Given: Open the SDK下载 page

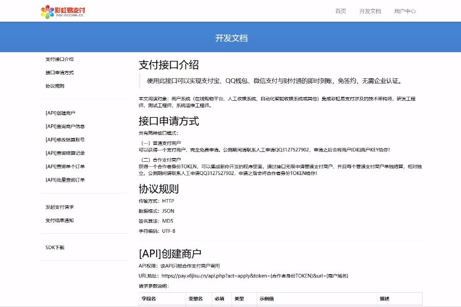Looking at the screenshot, I should point(52,247).
